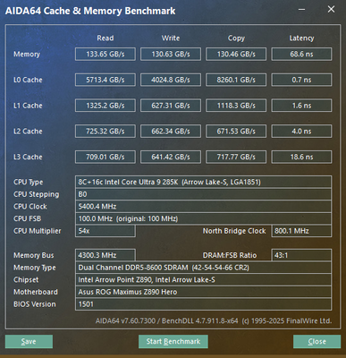
Task: Click the CPU Multiplier 54x field
Action: pos(105,231)
